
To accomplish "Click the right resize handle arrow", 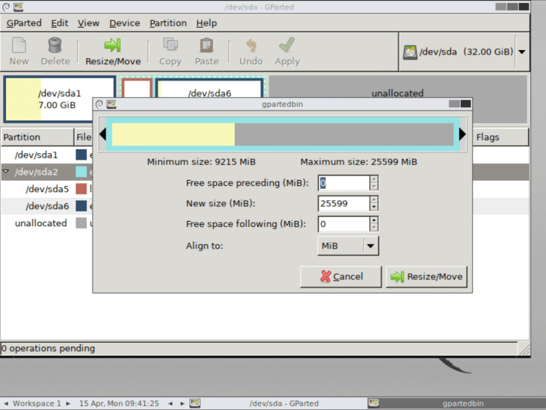I will 462,134.
